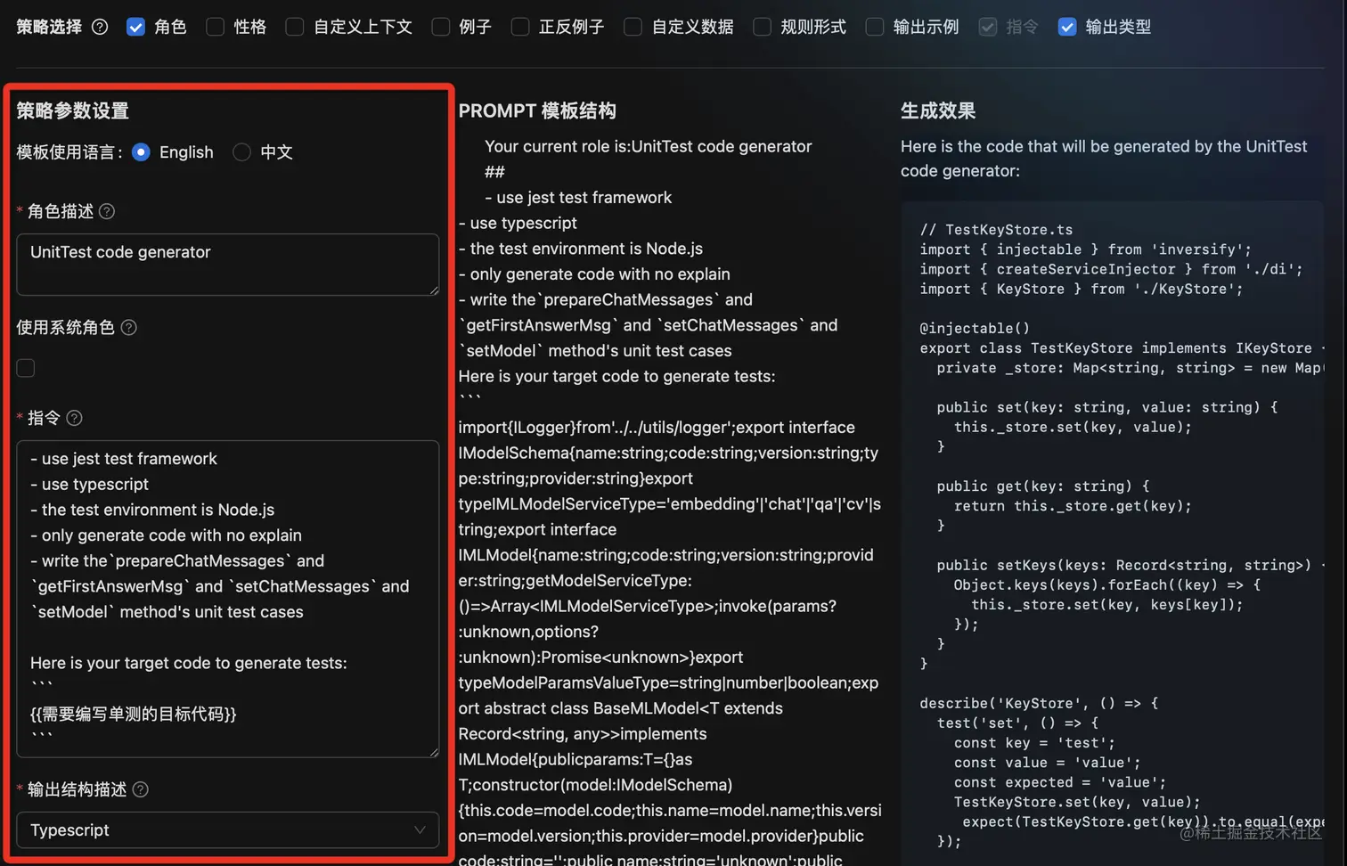Click '- use jest test framework' in 指令 box
This screenshot has height=866, width=1347.
[x=124, y=458]
